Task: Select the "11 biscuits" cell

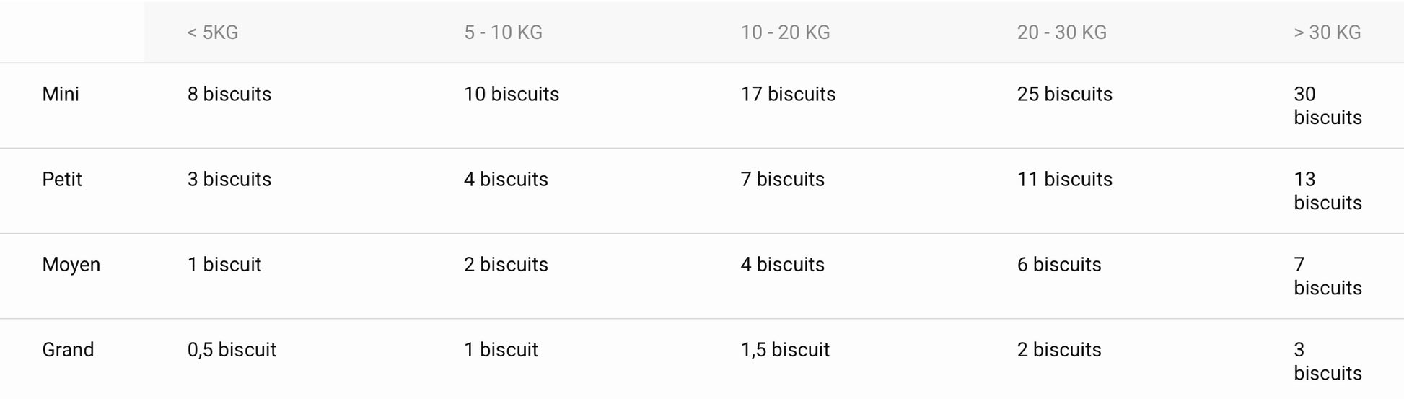Action: point(1064,179)
